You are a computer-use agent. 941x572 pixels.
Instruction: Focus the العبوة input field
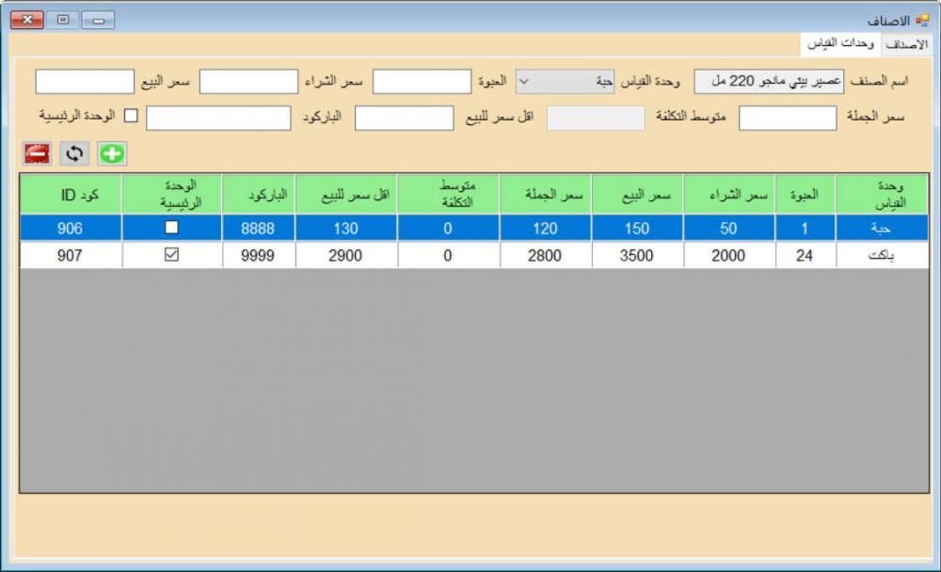point(422,82)
